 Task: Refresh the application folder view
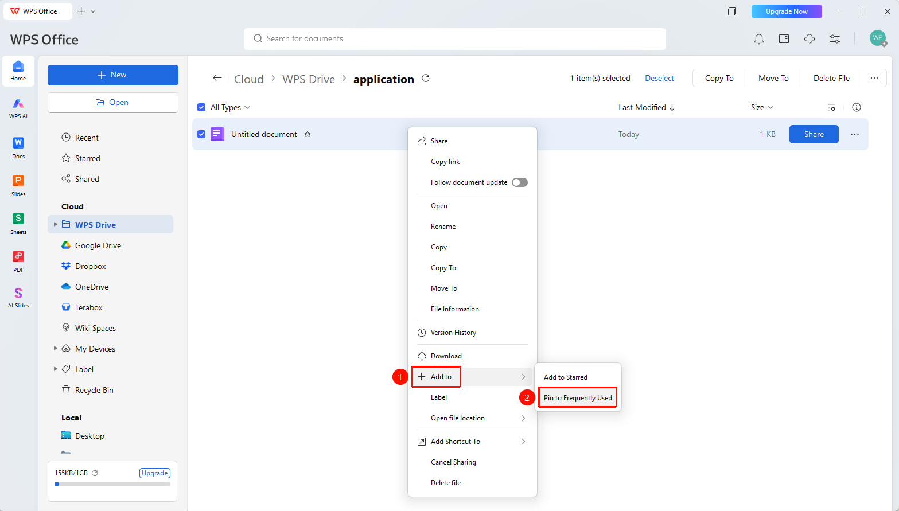[x=426, y=78]
